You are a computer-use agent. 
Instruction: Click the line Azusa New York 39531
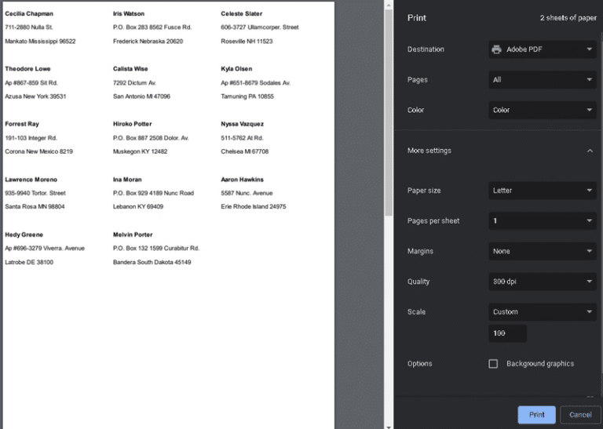click(35, 96)
